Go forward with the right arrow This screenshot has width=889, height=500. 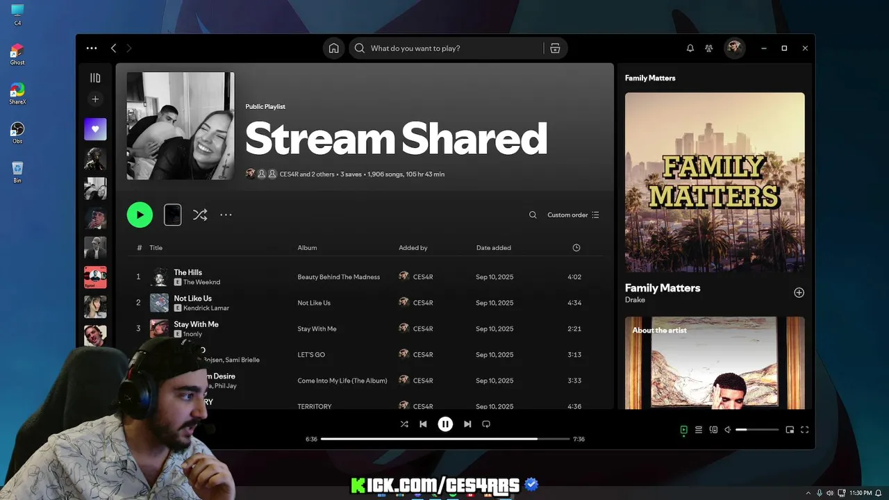129,48
